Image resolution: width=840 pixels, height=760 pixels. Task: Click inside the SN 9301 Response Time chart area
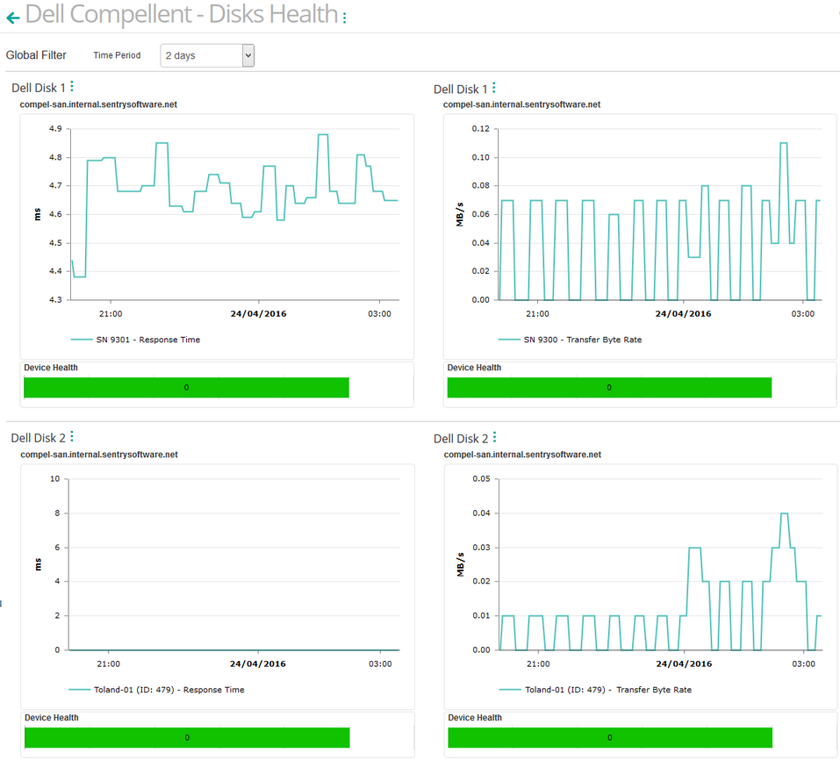[x=228, y=211]
